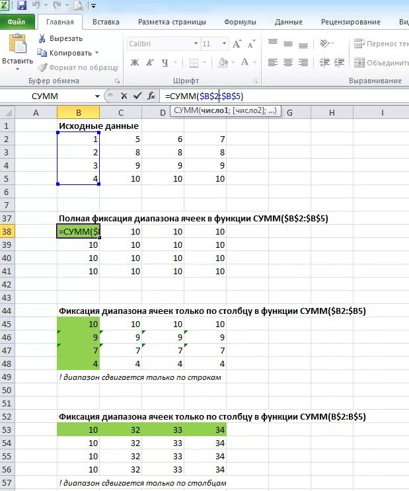This screenshot has width=409, height=491.
Task: Open the Вставить paste options arrow
Action: [x=17, y=69]
